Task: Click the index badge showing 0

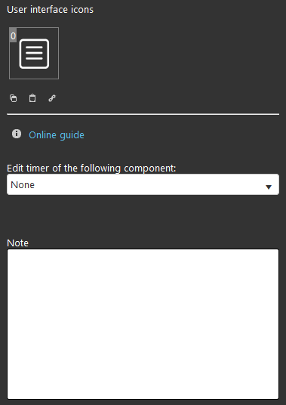Action: click(13, 36)
